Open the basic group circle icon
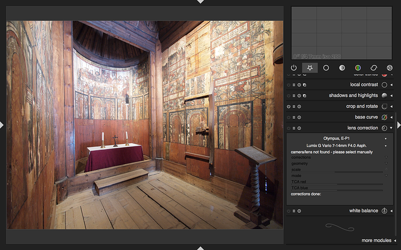This screenshot has width=401, height=250. coord(326,68)
